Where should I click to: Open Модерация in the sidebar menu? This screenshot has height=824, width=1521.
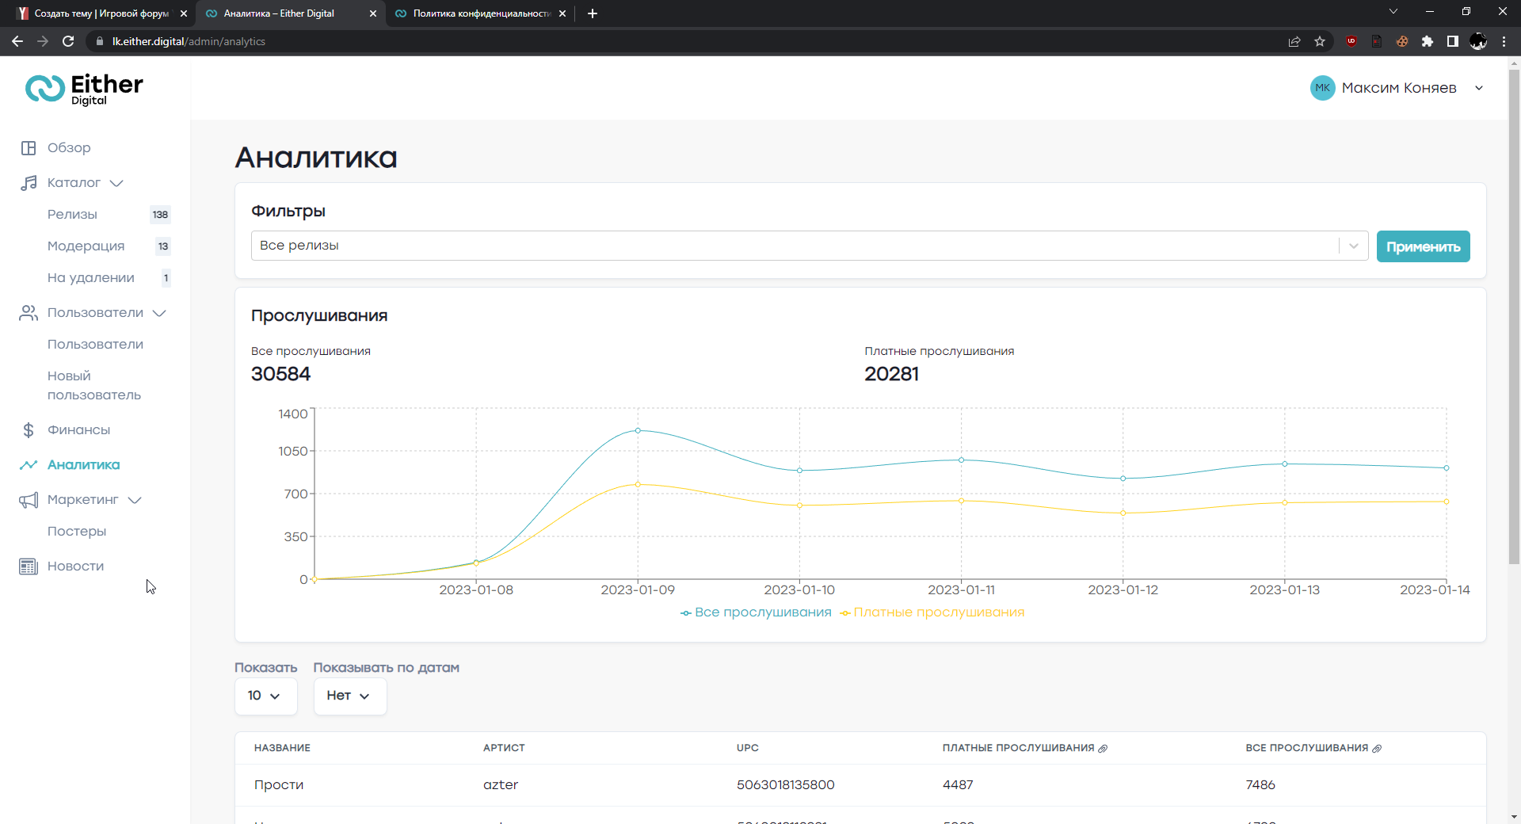pyautogui.click(x=86, y=246)
